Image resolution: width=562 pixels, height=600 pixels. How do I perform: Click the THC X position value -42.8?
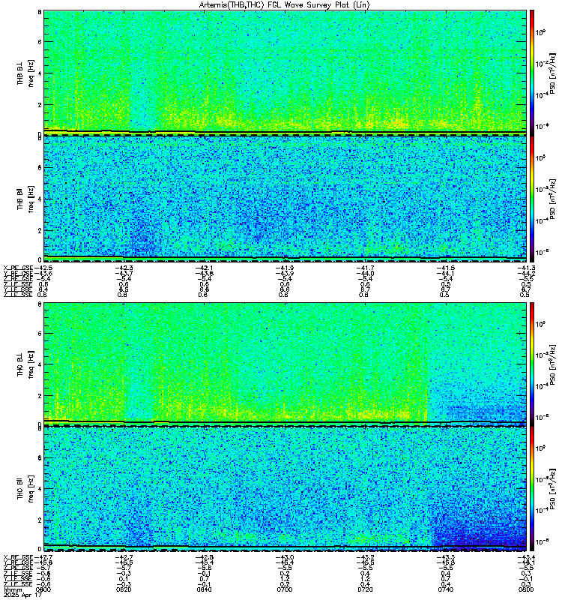[x=204, y=557]
